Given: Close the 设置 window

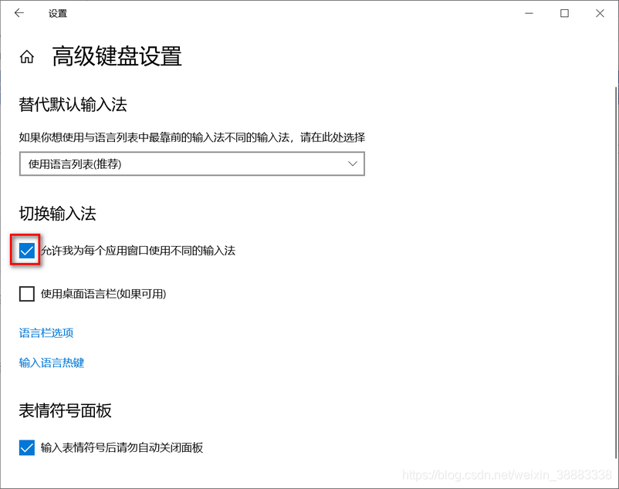Looking at the screenshot, I should (600, 13).
